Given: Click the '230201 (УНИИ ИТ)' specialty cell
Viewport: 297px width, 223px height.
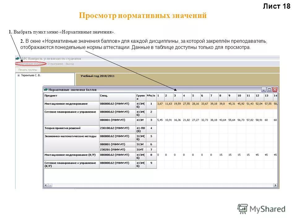Looking at the screenshot, I should 118,150.
